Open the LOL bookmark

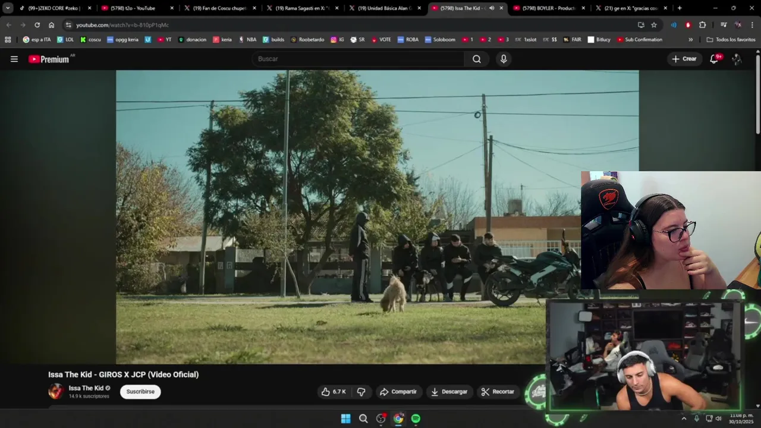pyautogui.click(x=65, y=40)
